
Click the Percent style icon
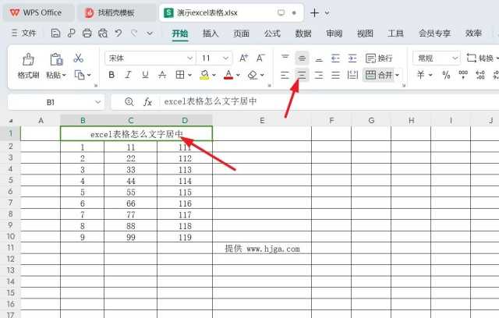[446, 75]
